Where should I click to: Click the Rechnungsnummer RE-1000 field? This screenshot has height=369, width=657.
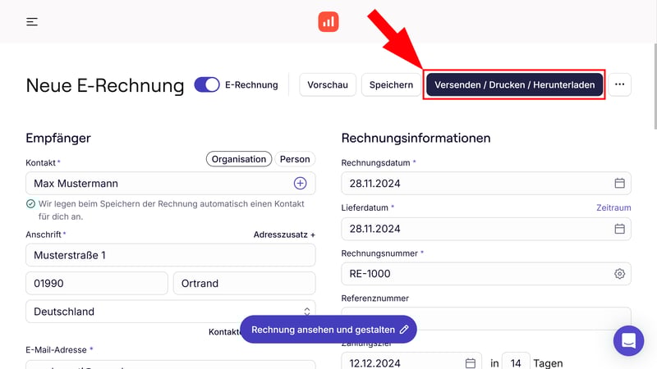click(476, 274)
